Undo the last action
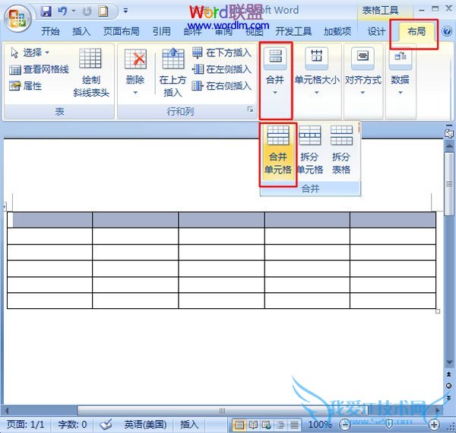The width and height of the screenshot is (456, 433). click(x=62, y=11)
